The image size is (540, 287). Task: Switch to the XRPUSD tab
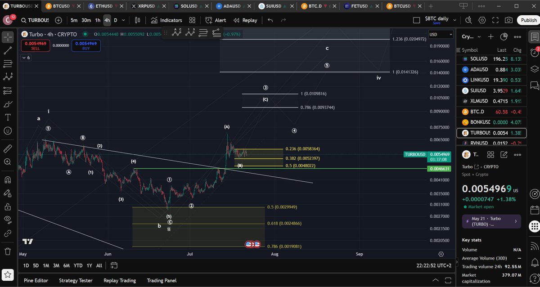pos(148,6)
